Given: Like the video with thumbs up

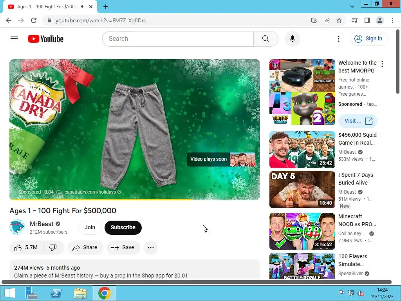Looking at the screenshot, I should pyautogui.click(x=26, y=248).
